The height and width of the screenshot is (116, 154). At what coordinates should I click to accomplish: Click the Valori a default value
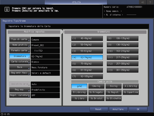tap(45, 73)
